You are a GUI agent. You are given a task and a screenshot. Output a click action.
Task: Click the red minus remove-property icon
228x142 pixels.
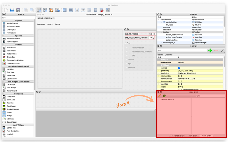pyautogui.click(x=216, y=50)
